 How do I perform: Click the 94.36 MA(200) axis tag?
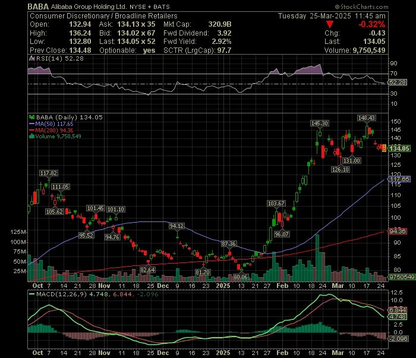point(397,232)
